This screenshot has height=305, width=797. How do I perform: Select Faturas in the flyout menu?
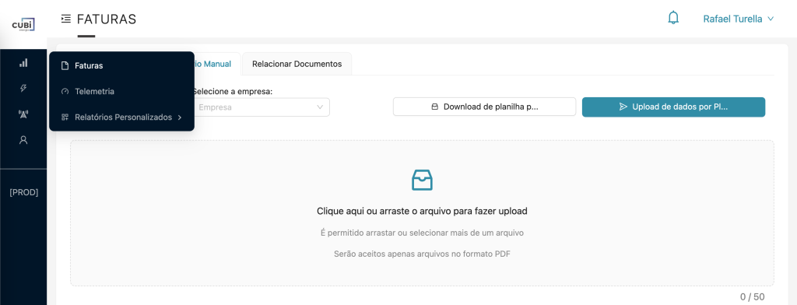(x=122, y=65)
